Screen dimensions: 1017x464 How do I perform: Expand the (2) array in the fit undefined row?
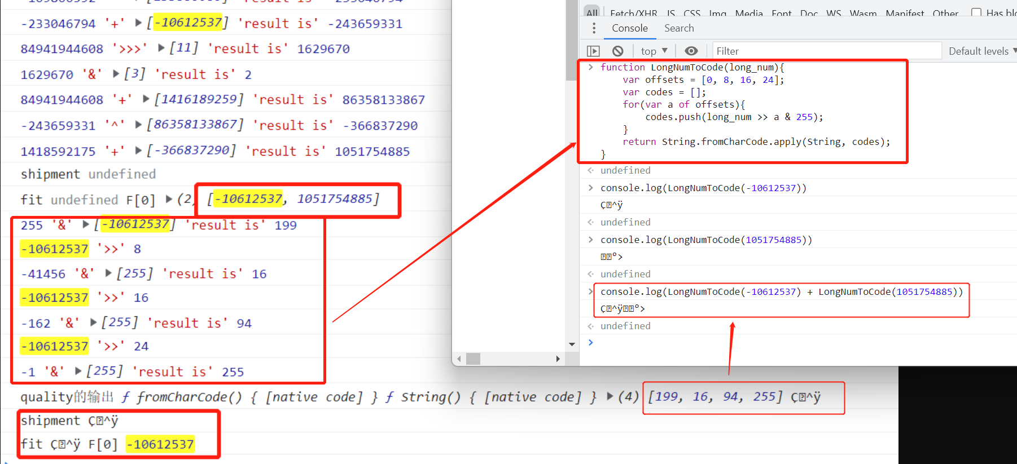pos(169,199)
